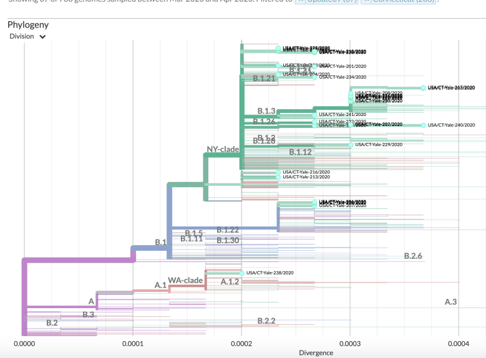Click the USA/CT-Yale-234/2020 tip circle
Screen dimensions: 486x358
coord(314,77)
